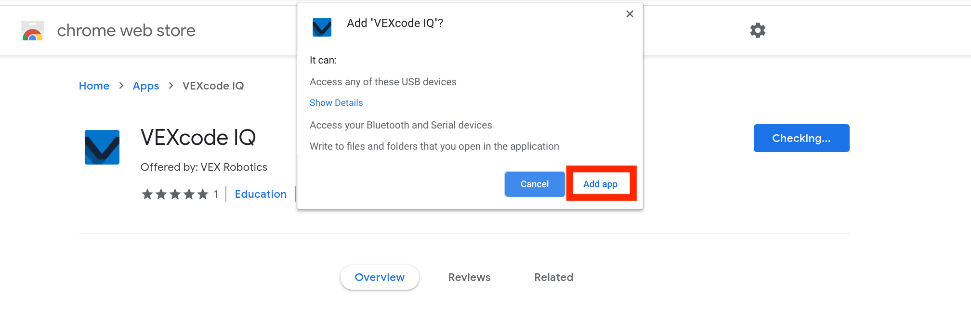Screen dimensions: 971x320
Task: Open the settings gear menu
Action: 758,30
